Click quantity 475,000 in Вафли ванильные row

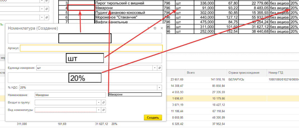click(x=207, y=22)
